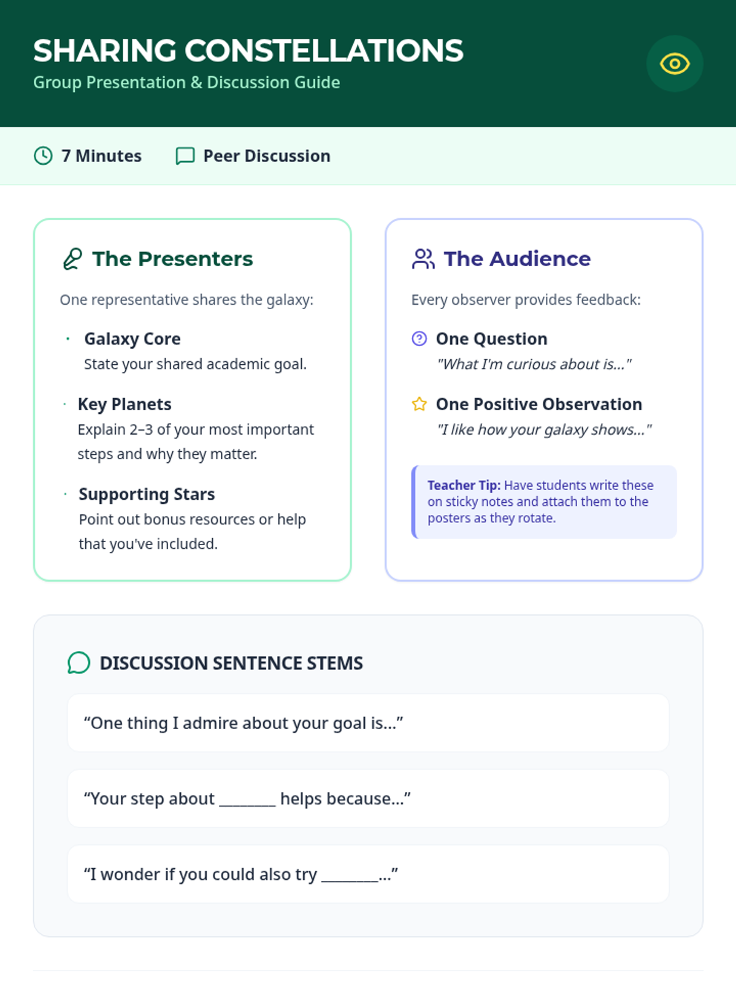Screen dimensions: 736x981
Task: Click the 7 Minutes label
Action: (101, 156)
